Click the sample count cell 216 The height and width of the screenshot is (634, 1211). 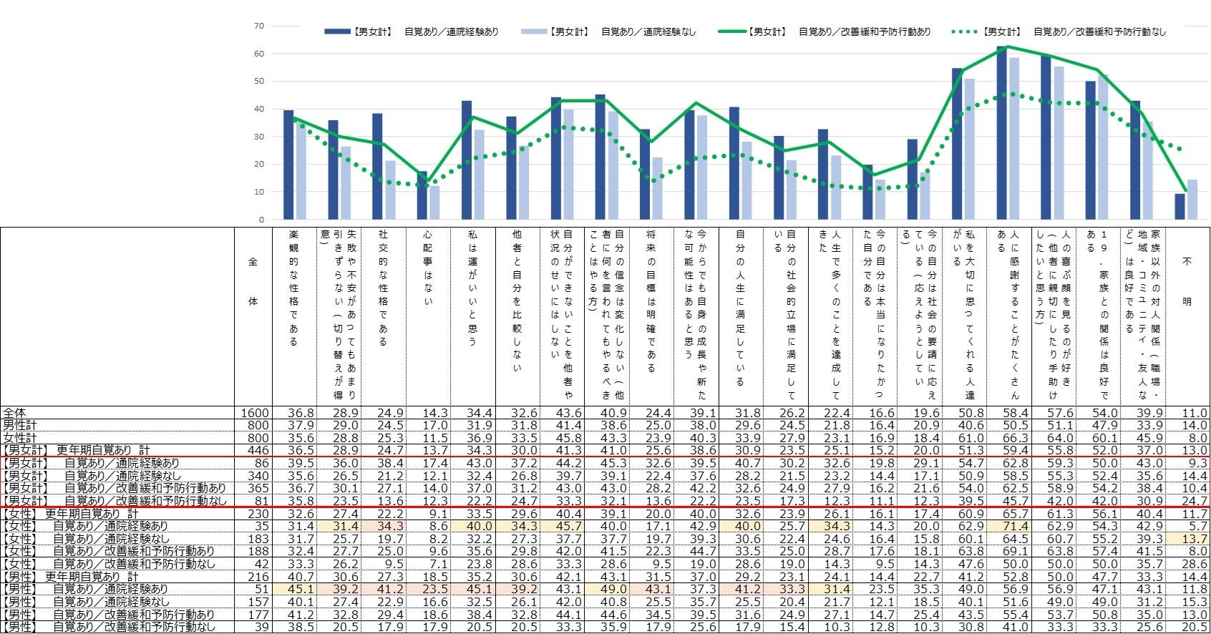pyautogui.click(x=259, y=576)
